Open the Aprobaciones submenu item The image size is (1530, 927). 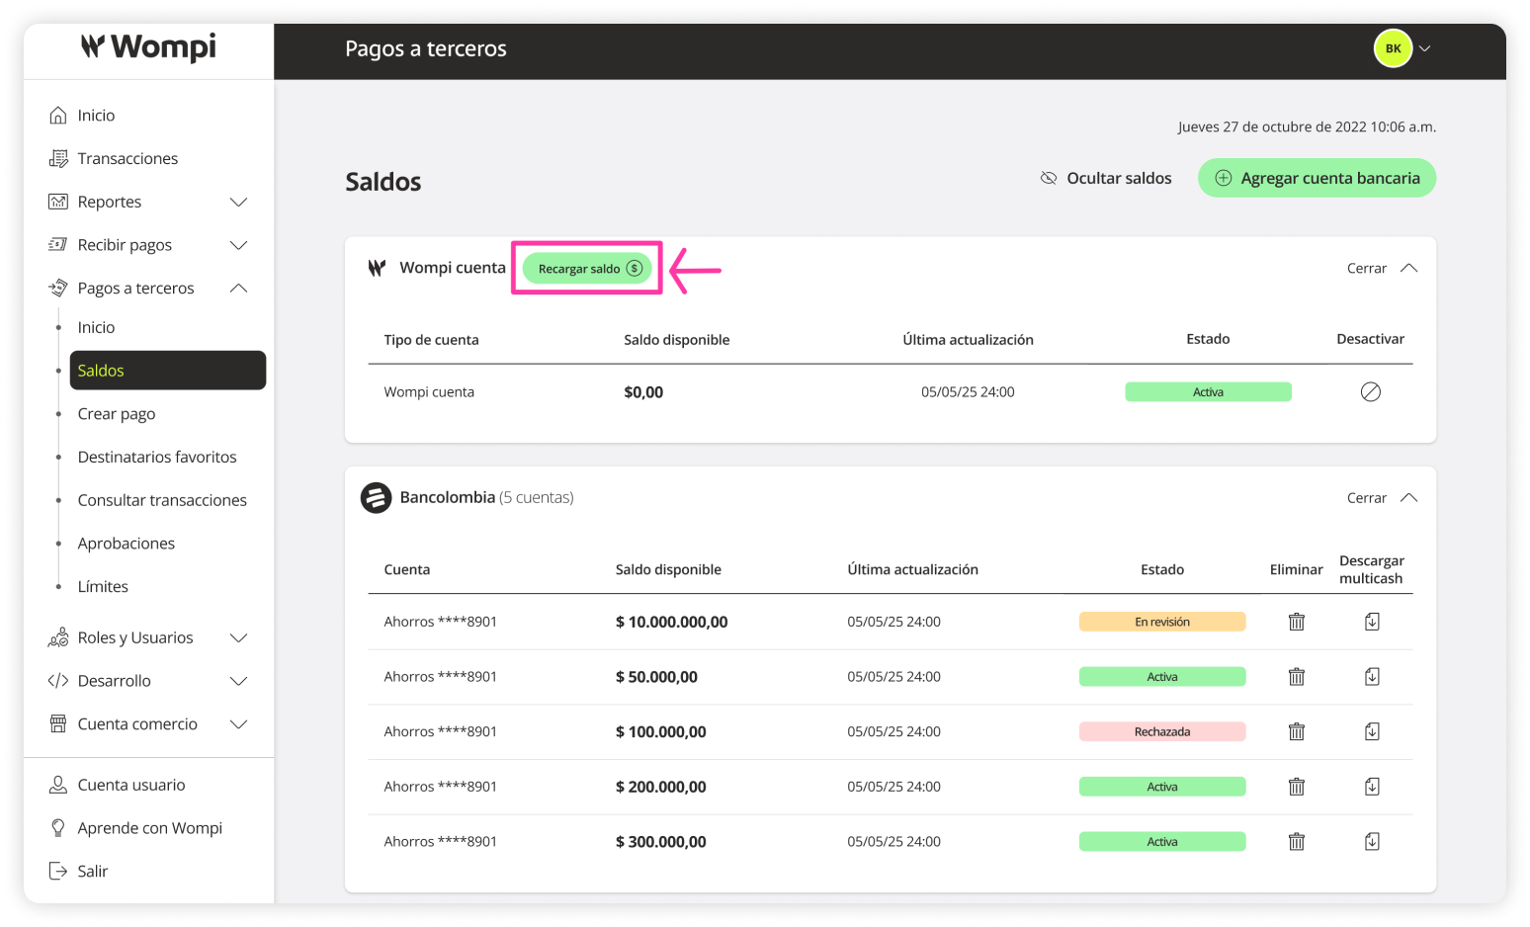click(127, 544)
